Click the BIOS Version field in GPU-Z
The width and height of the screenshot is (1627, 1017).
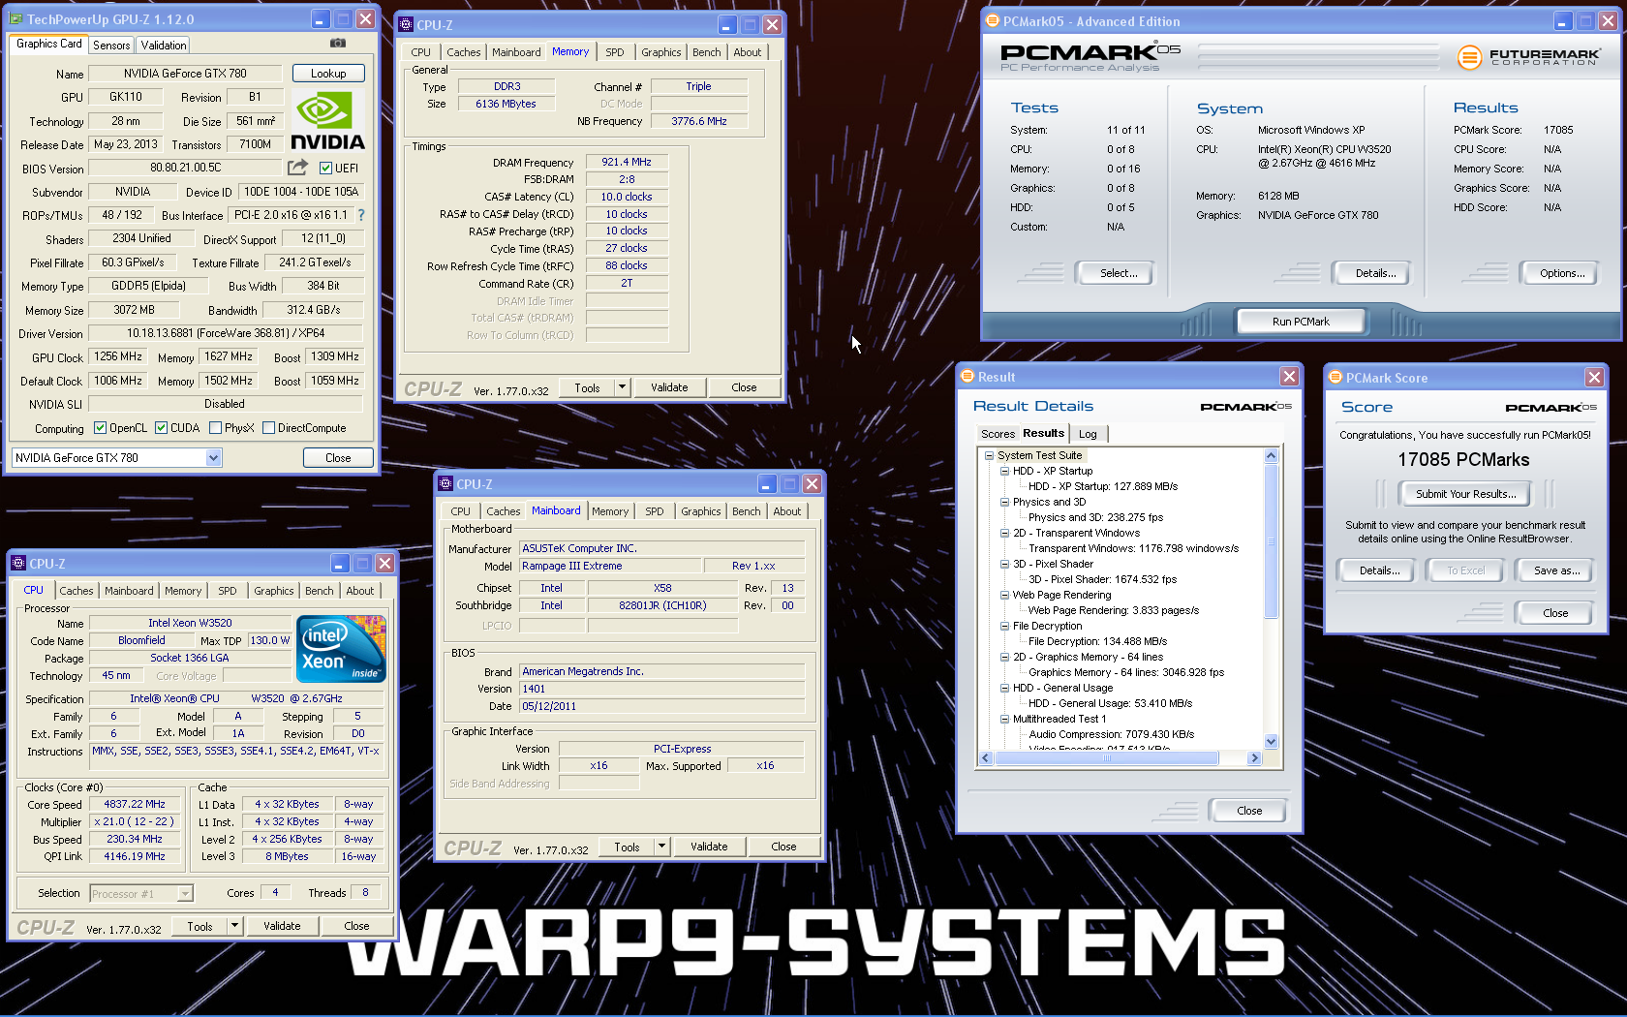click(185, 168)
